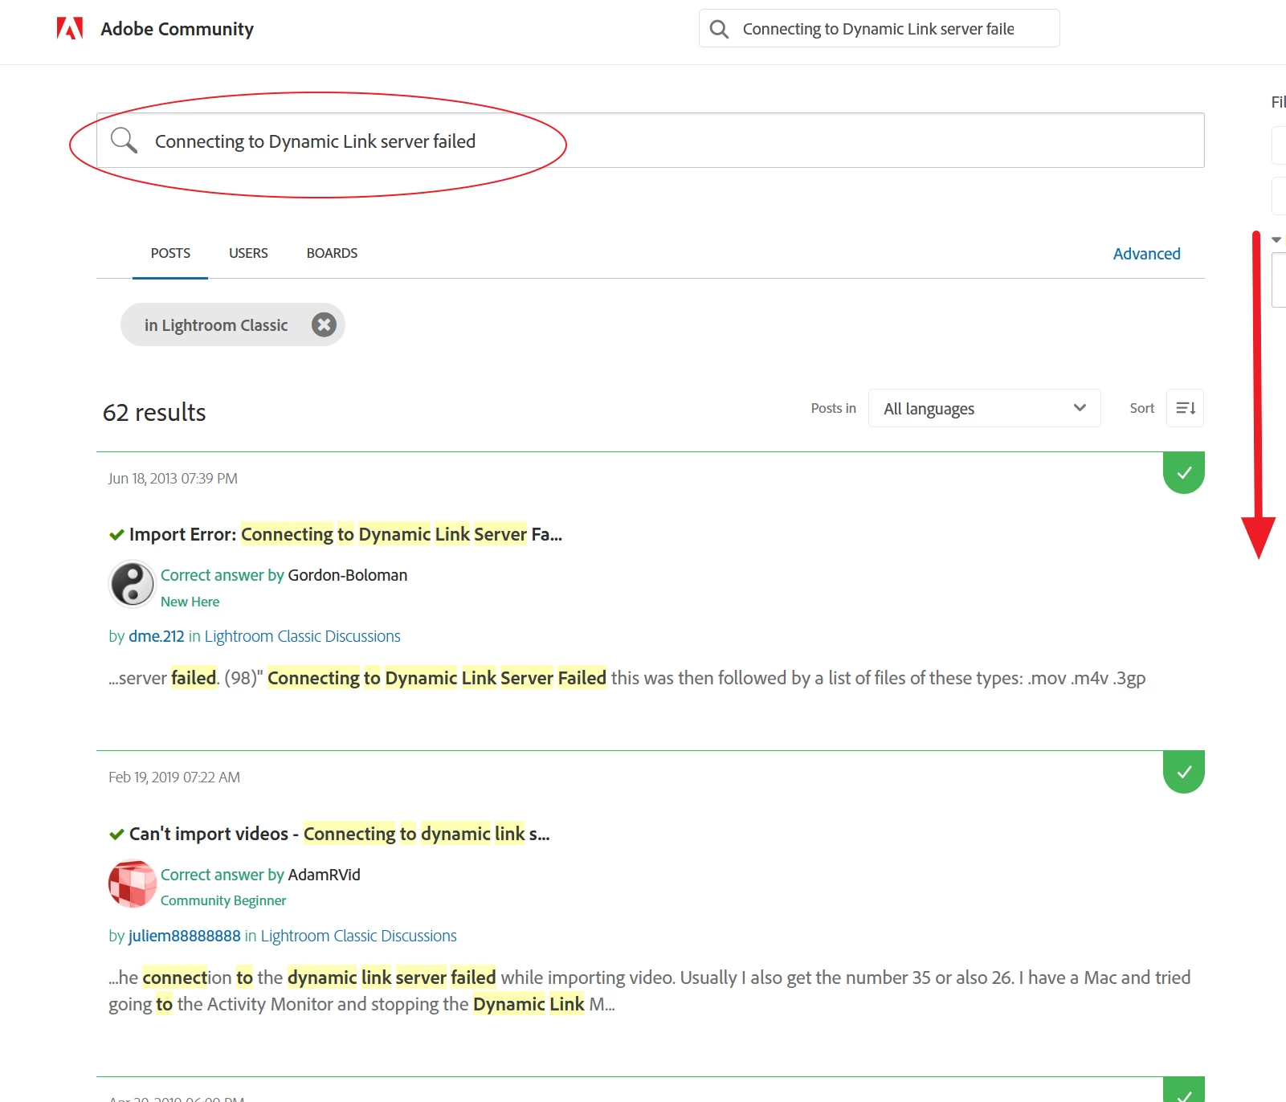This screenshot has height=1102, width=1286.
Task: Open 'Can't import videos' post
Action: click(x=340, y=834)
